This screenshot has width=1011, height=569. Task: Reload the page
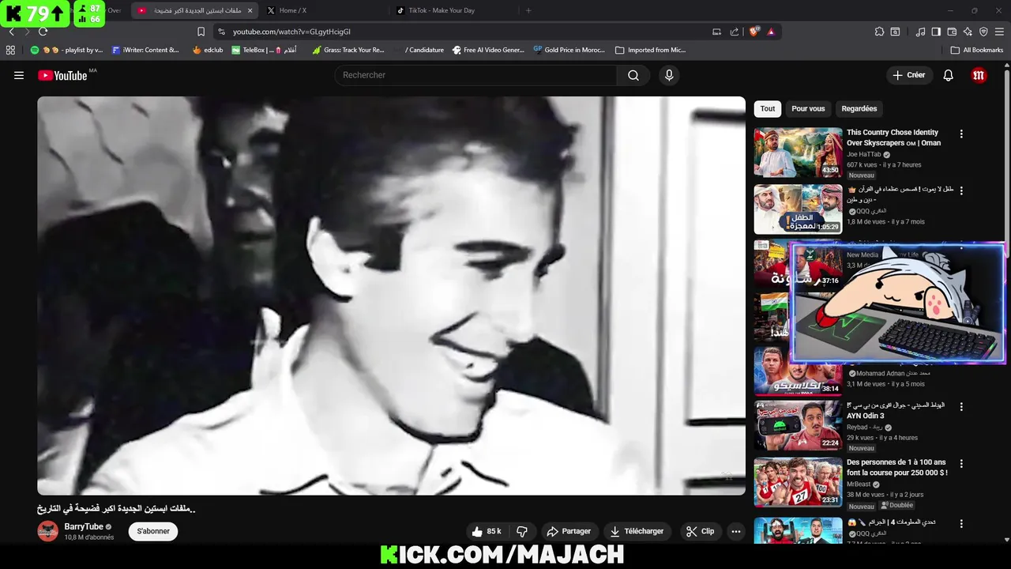pos(43,32)
